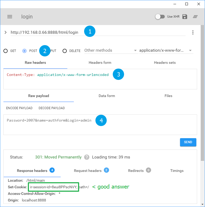Open the Timings tab
205x207 pixels.
(177, 171)
